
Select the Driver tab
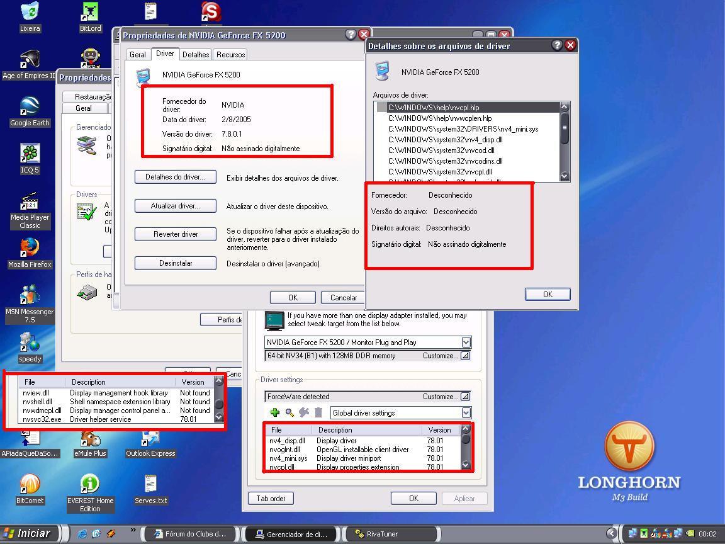click(x=165, y=54)
